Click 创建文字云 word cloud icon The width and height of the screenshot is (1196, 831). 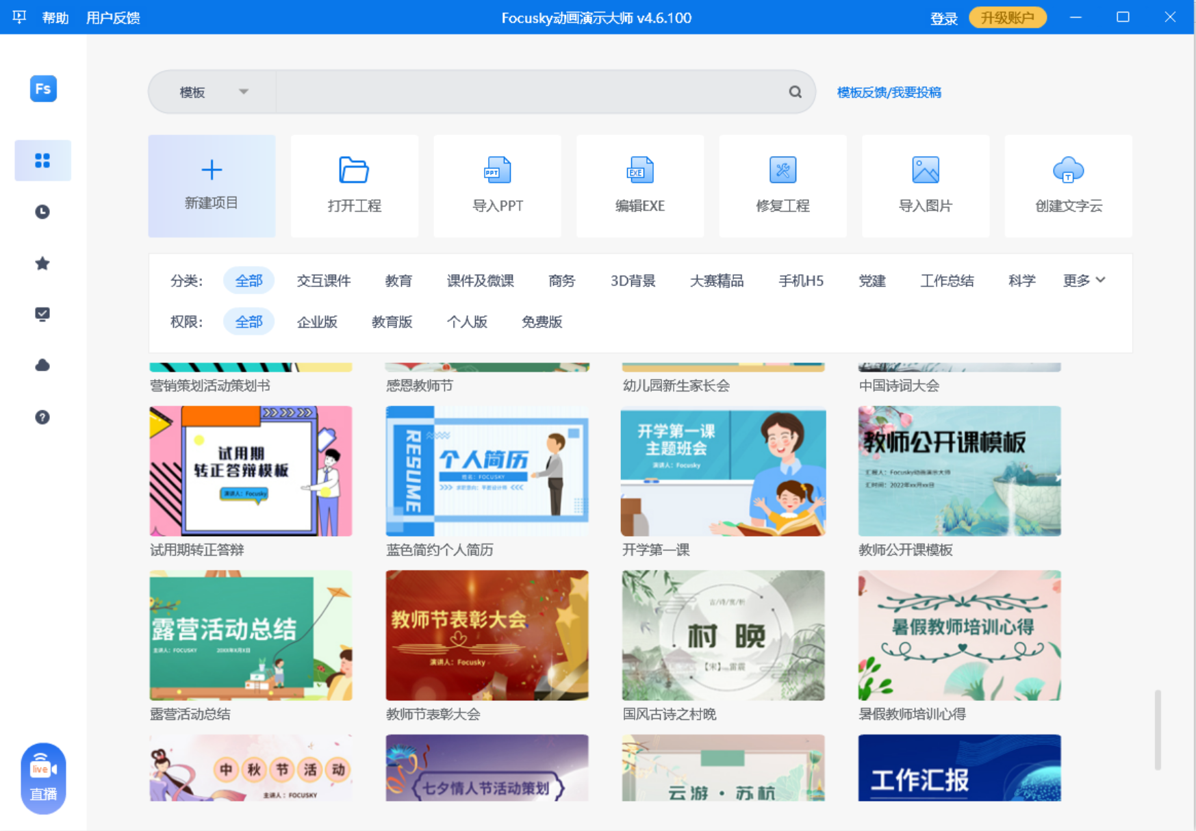tap(1068, 186)
